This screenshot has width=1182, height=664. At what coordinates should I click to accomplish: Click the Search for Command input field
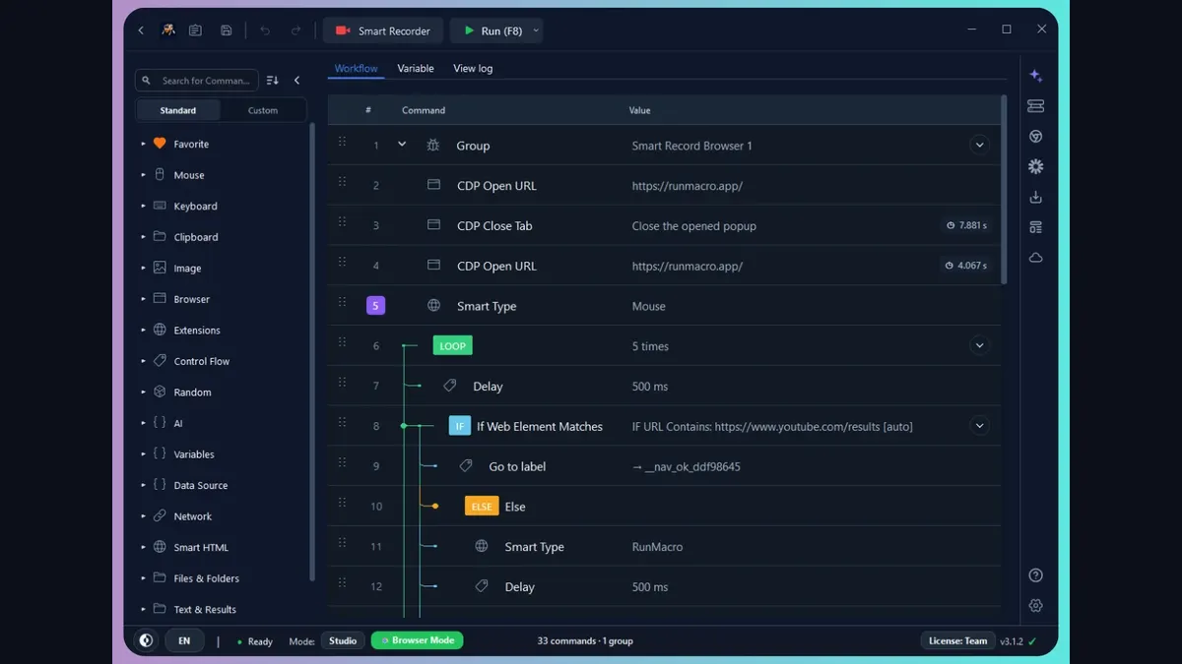pyautogui.click(x=197, y=81)
